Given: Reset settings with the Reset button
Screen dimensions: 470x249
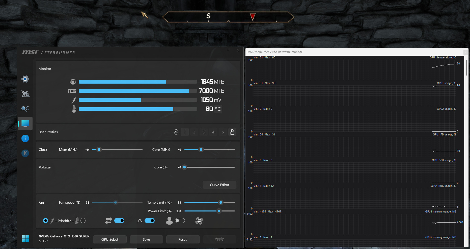Looking at the screenshot, I should (182, 239).
